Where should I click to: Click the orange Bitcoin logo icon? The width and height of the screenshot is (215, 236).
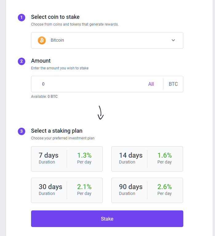42,40
